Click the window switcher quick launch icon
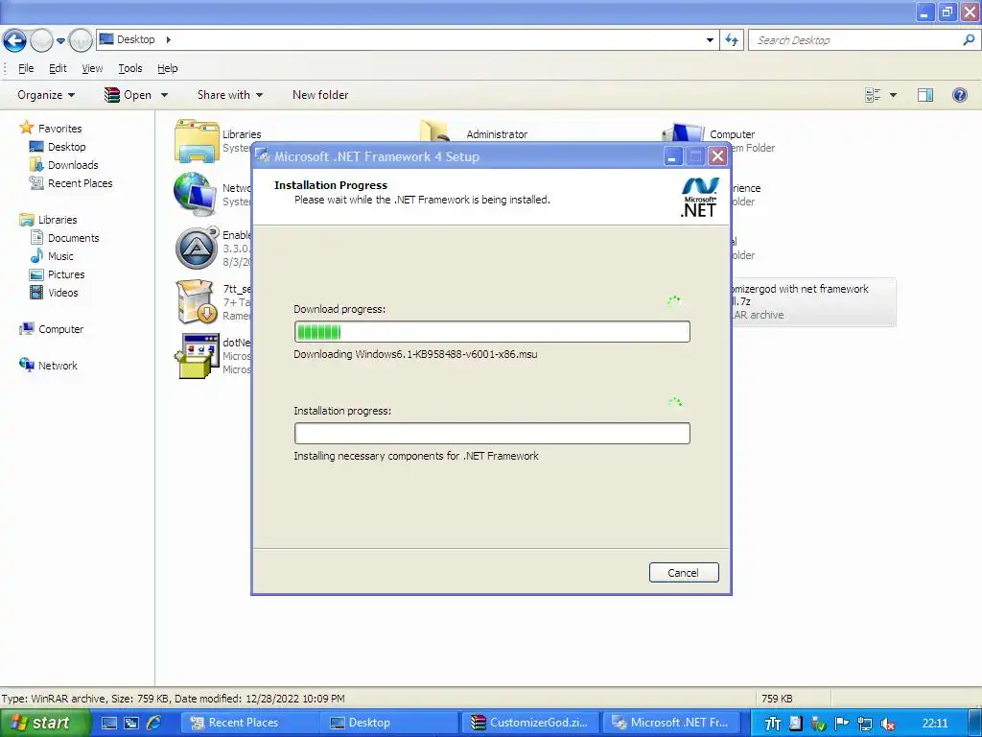 131,724
